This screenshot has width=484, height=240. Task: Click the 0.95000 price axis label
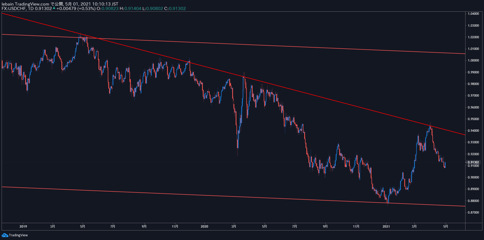(473, 119)
